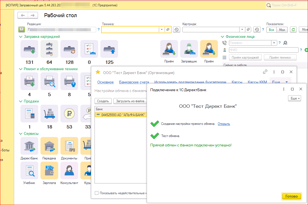Collapse Ремонт и обслуживание техники section
Screen dimensions: 308x205
[x=21, y=69]
